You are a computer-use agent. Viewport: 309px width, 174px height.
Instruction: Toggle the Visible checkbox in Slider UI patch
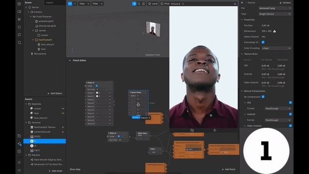click(119, 136)
